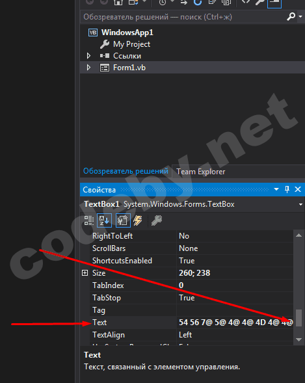Viewport: 305px width, 383px height.
Task: Click the Text property value field
Action: [235, 323]
